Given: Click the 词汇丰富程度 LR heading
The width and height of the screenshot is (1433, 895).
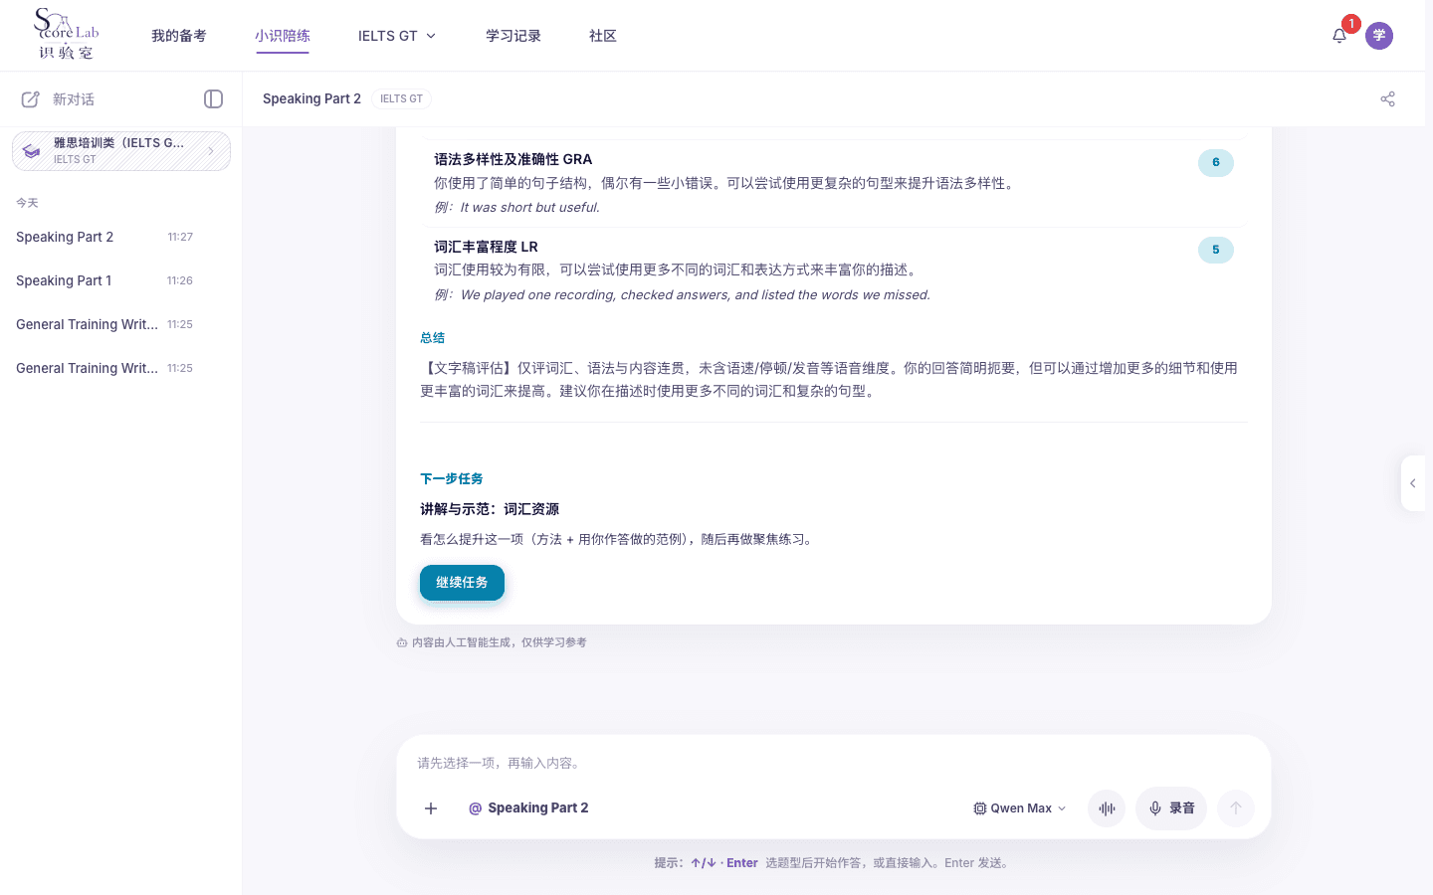Looking at the screenshot, I should (486, 247).
